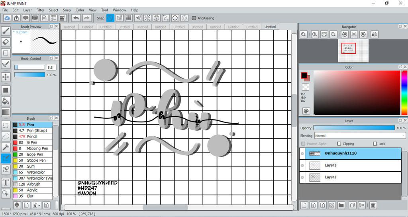408x217 pixels.
Task: Select the Magic Wand tool
Action: point(6,147)
